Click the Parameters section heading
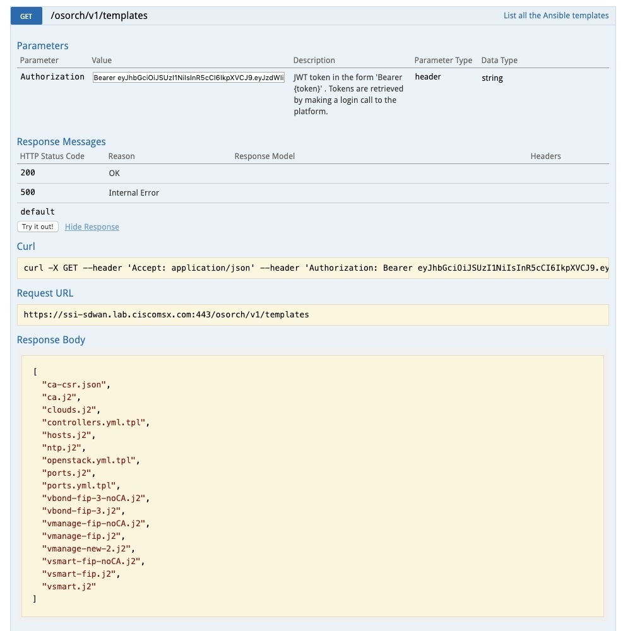Image resolution: width=623 pixels, height=631 pixels. point(43,45)
